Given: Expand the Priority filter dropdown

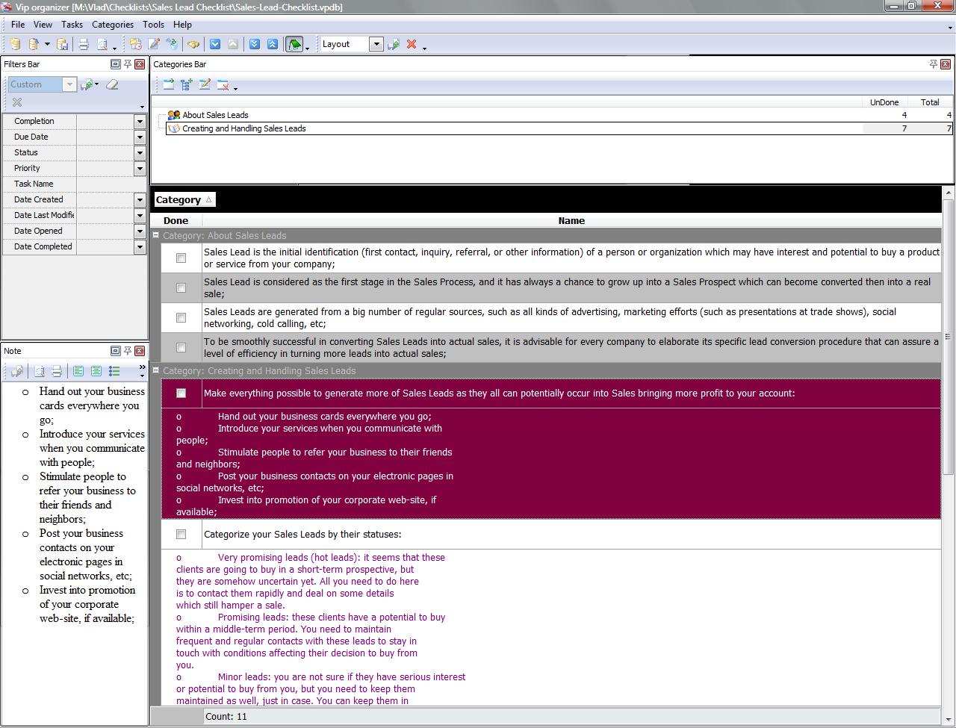Looking at the screenshot, I should tap(140, 169).
